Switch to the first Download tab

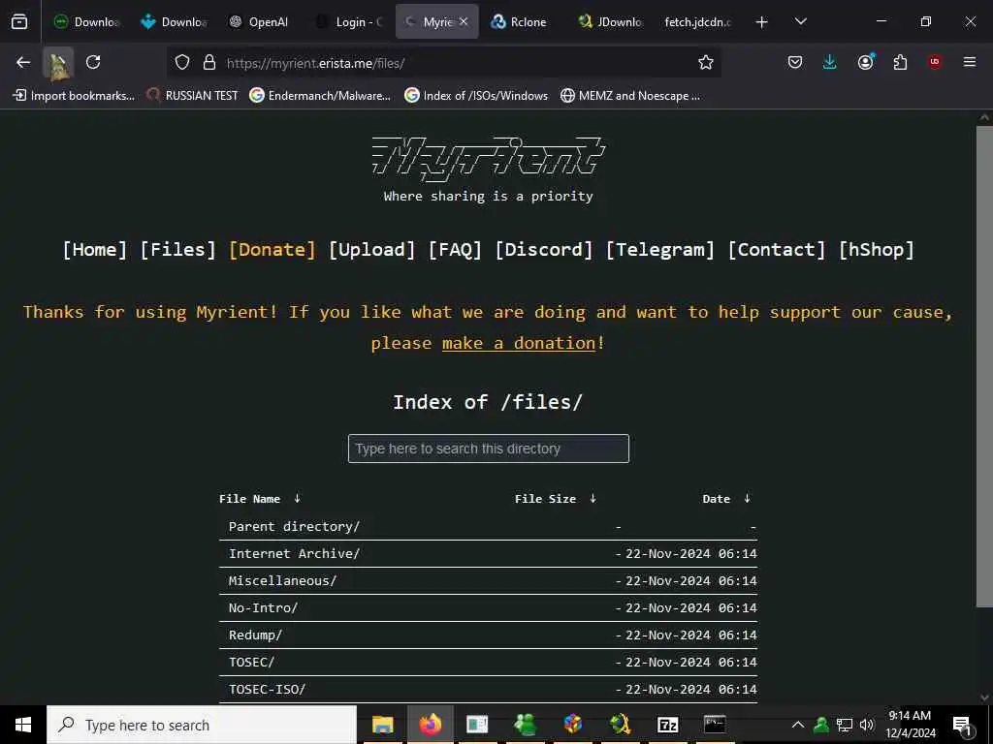(x=86, y=21)
